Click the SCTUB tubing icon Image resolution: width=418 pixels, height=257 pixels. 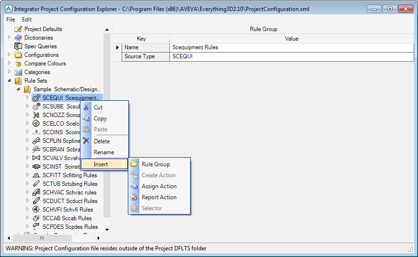click(36, 183)
